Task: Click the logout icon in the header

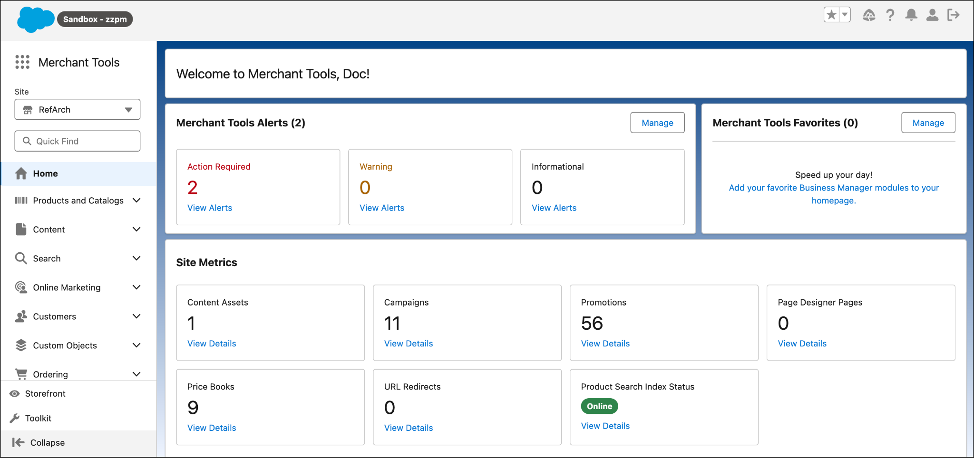Action: 954,15
